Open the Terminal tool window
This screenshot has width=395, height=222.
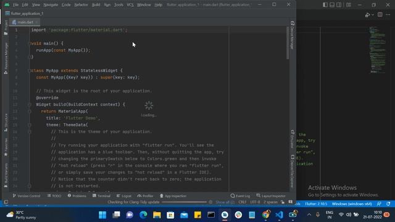point(101,196)
